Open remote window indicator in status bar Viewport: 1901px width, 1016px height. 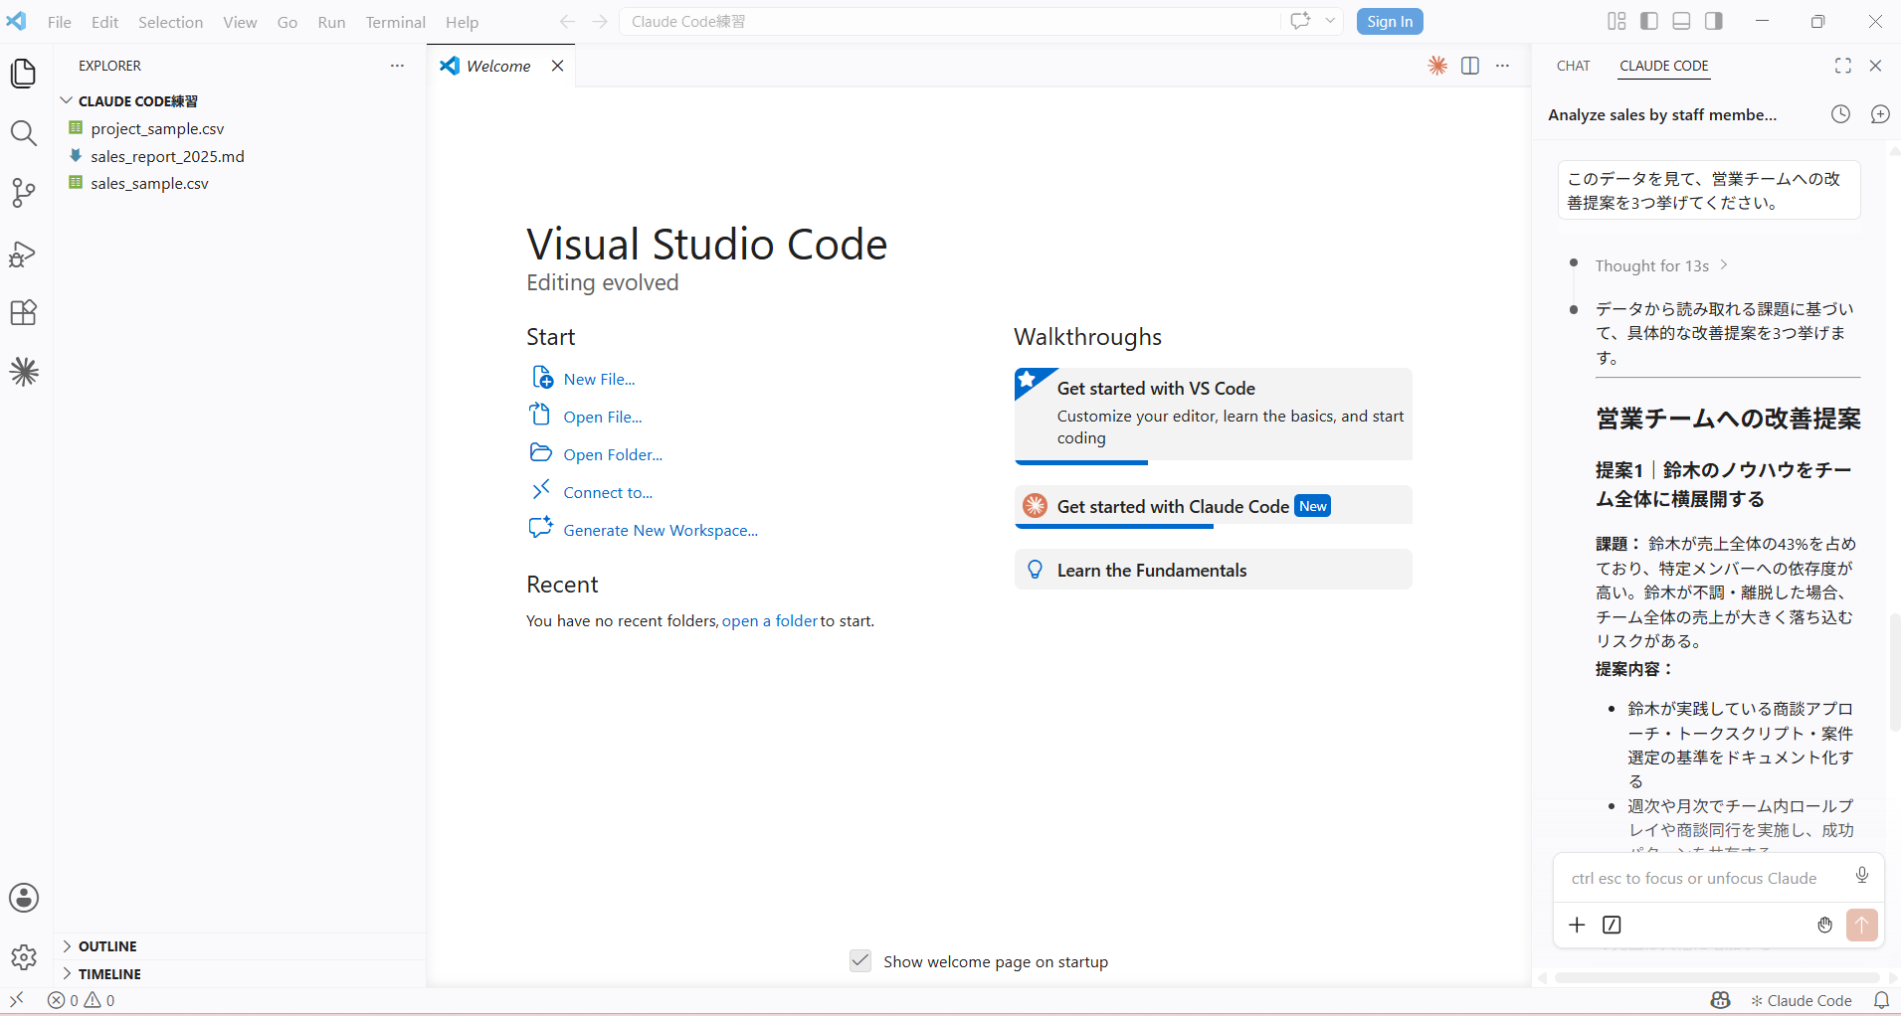17,1000
